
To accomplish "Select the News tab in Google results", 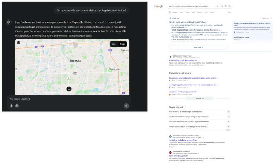I will (193, 12).
